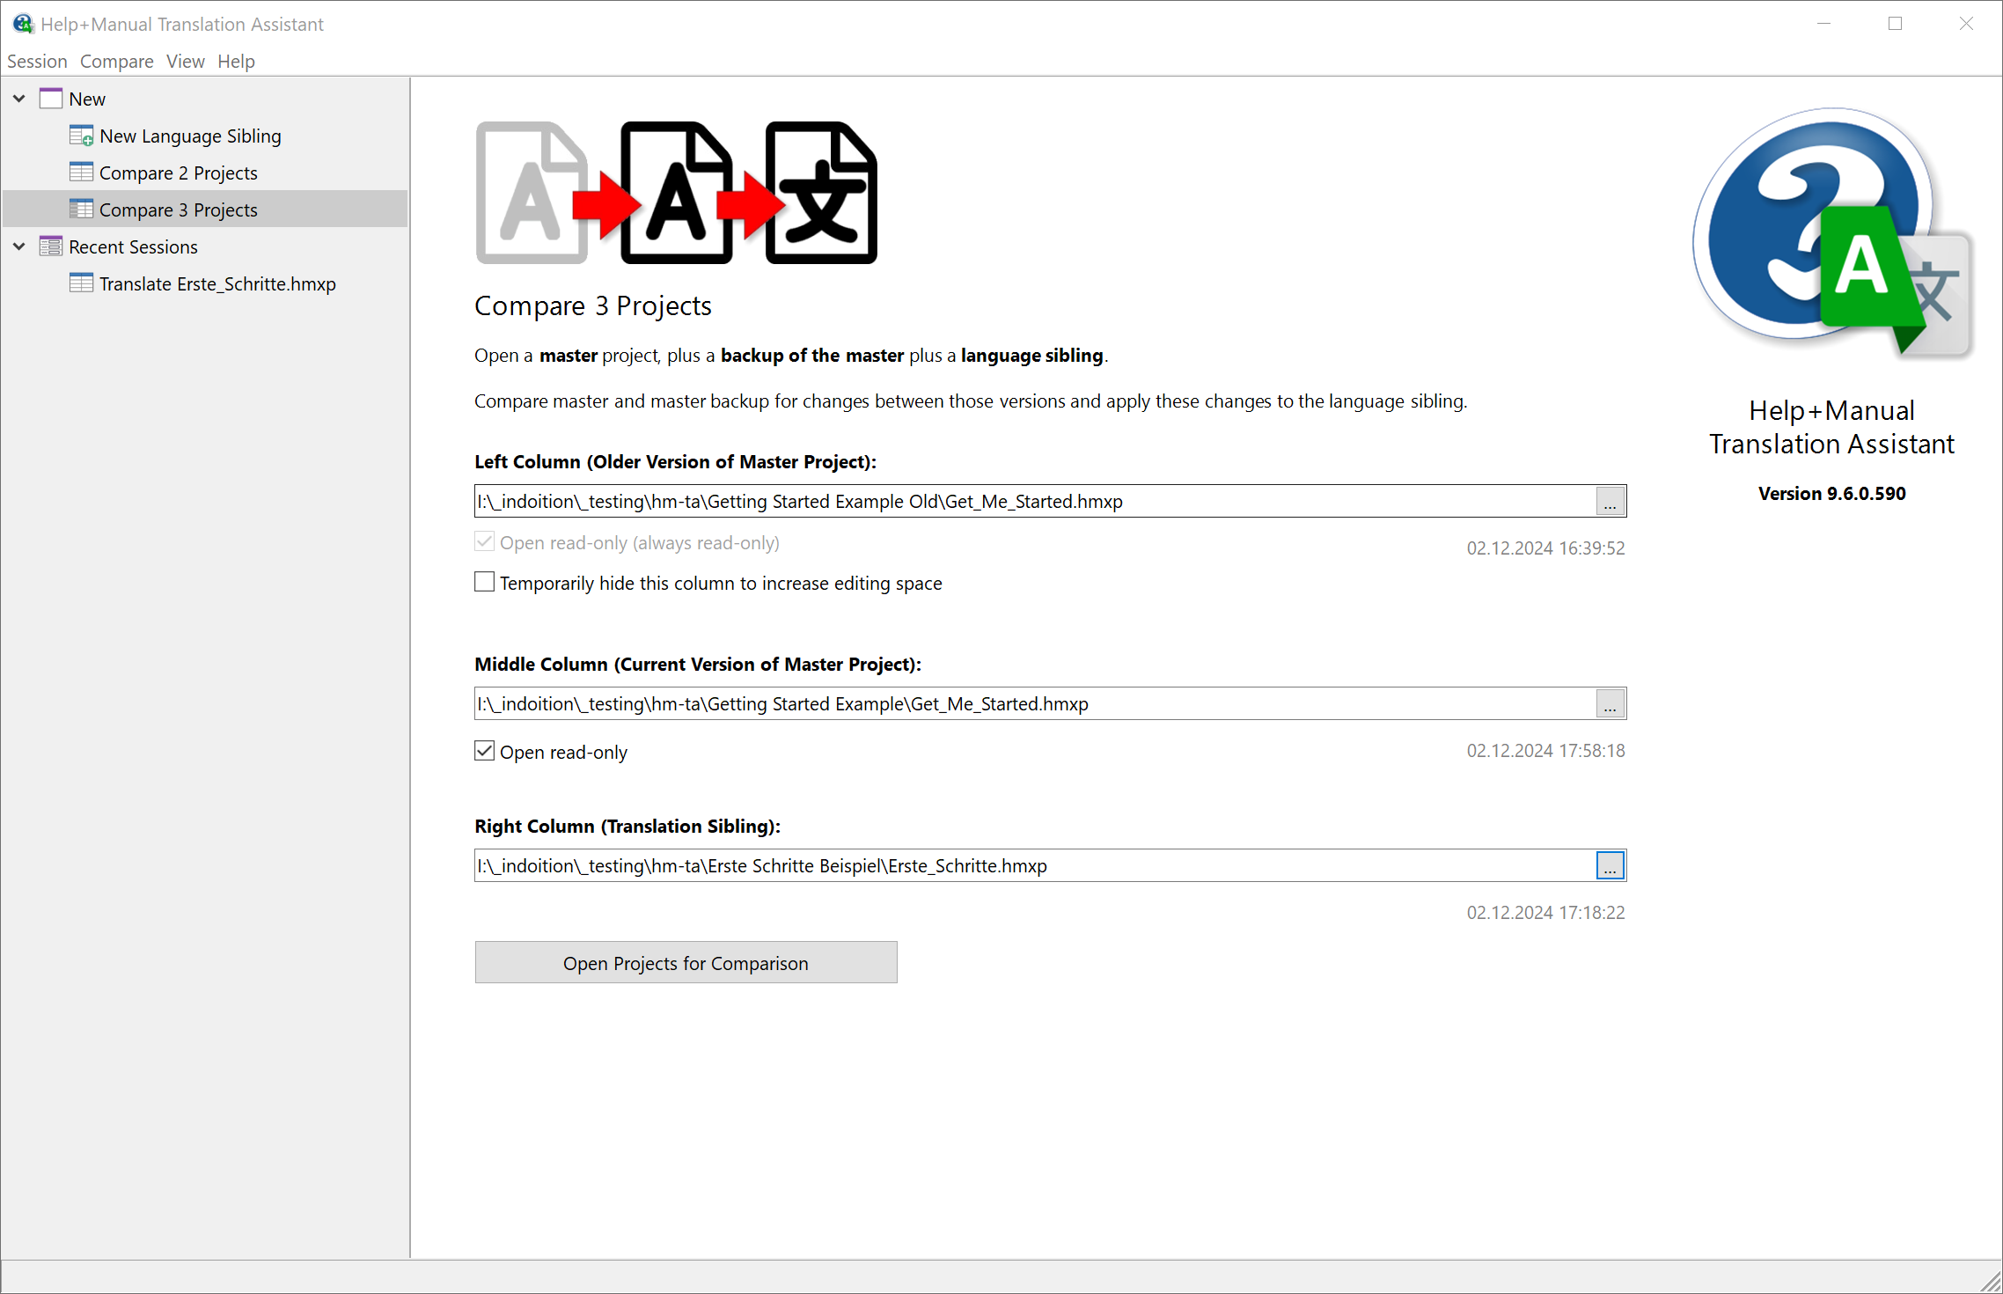
Task: Open the Help menu
Action: point(236,61)
